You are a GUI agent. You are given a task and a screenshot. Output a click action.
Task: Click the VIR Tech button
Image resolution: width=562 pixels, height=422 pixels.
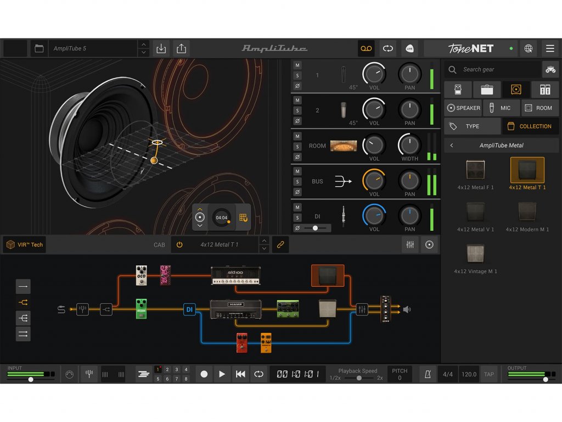(25, 245)
